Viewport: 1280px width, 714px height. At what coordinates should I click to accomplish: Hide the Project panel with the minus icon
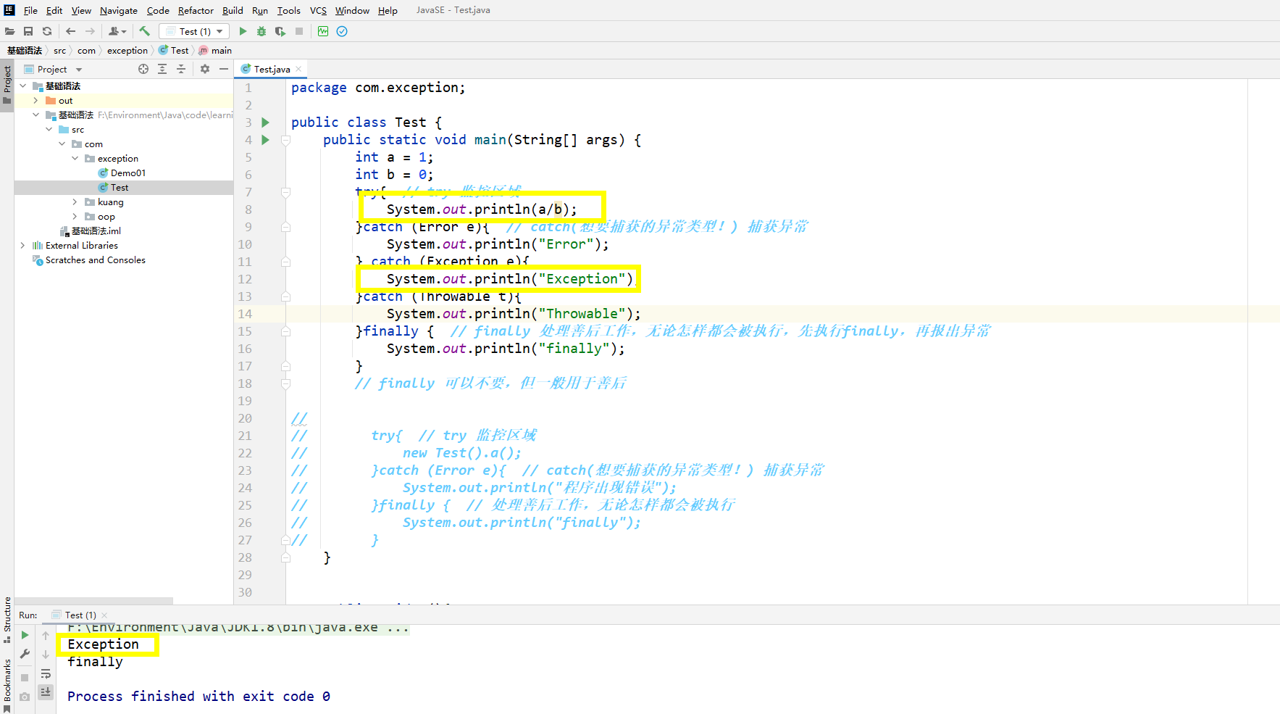click(x=224, y=69)
